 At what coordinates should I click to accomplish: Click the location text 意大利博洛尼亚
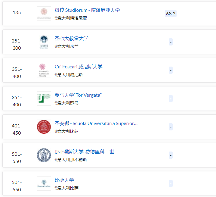coord(72,18)
